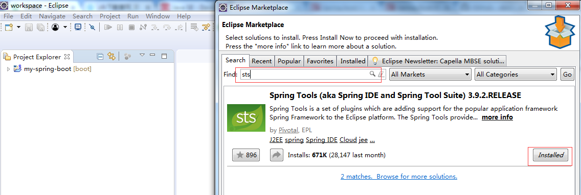
Task: Open the Search menu in Eclipse menu bar
Action: click(83, 16)
